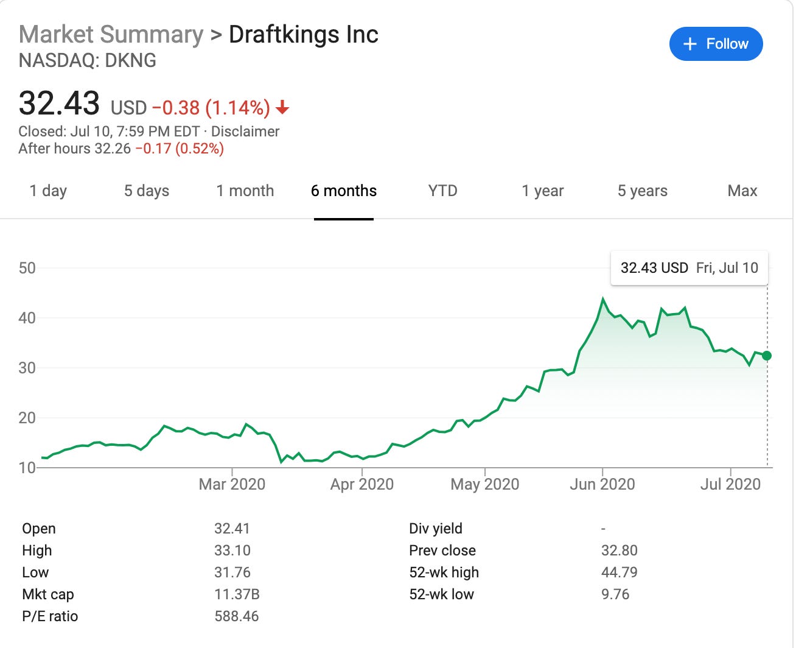This screenshot has height=648, width=796.
Task: Click the 52-wk low value 9.76
Action: pyautogui.click(x=615, y=594)
